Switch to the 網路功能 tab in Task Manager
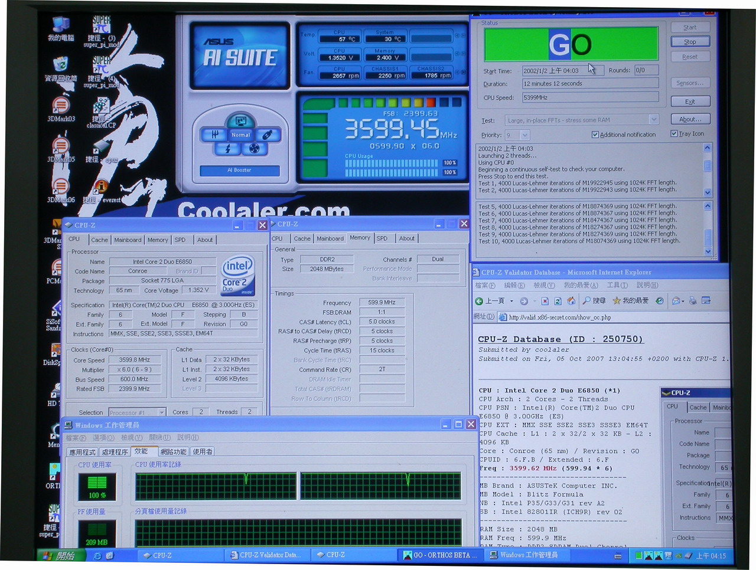The width and height of the screenshot is (756, 570). click(173, 452)
